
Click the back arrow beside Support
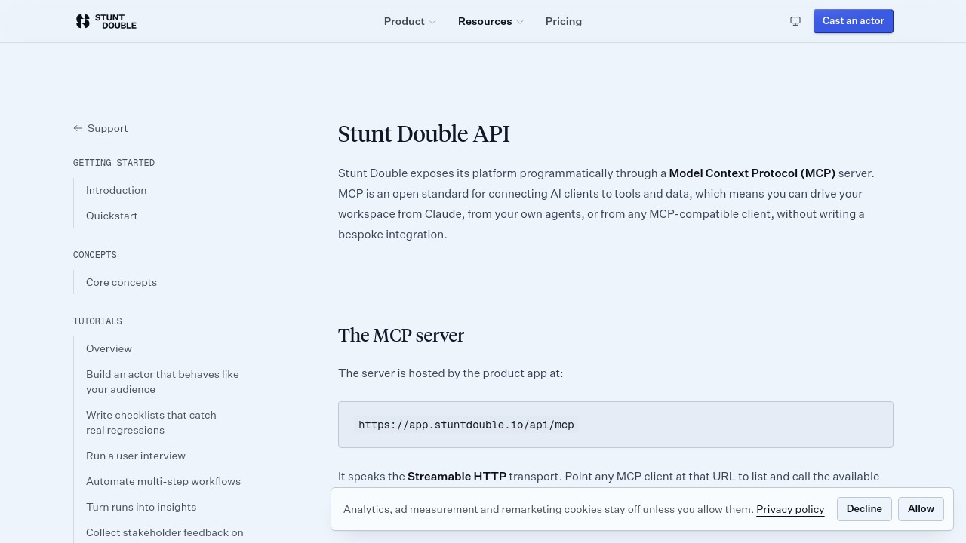click(78, 128)
